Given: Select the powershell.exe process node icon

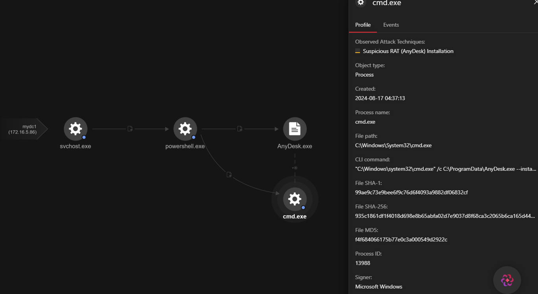Looking at the screenshot, I should [x=185, y=129].
